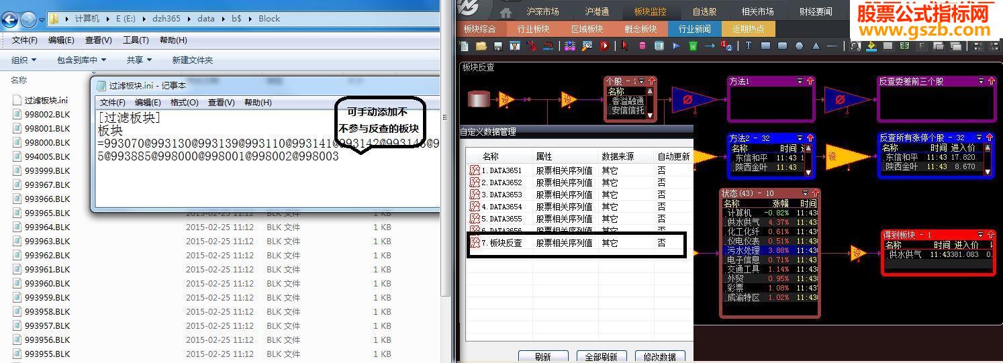Click the home icon in top navigation
Screen dimensions: 1003x363
tap(506, 12)
